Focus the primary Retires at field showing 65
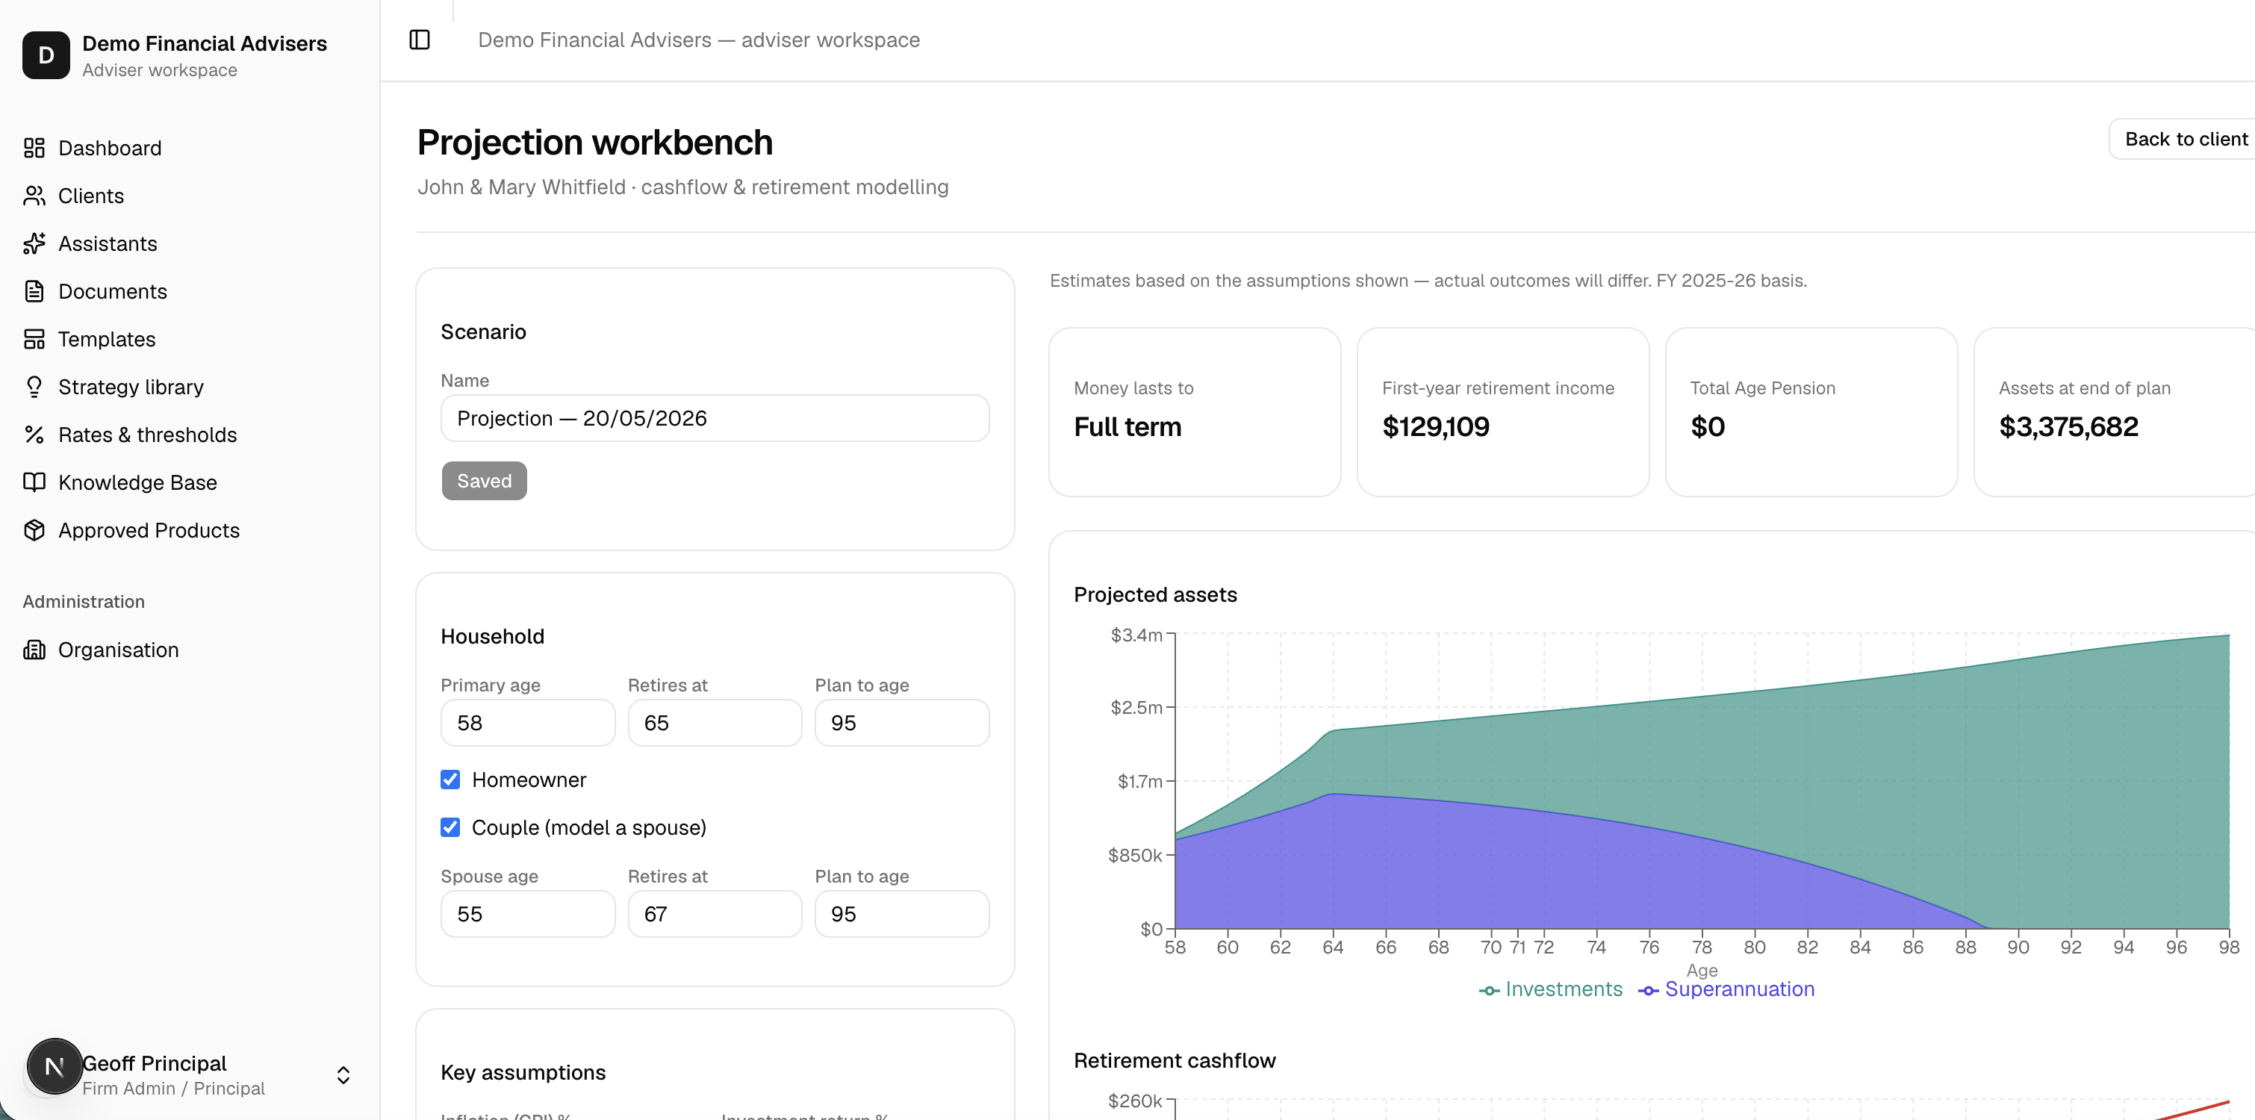Viewport: 2255px width, 1120px height. click(x=715, y=724)
